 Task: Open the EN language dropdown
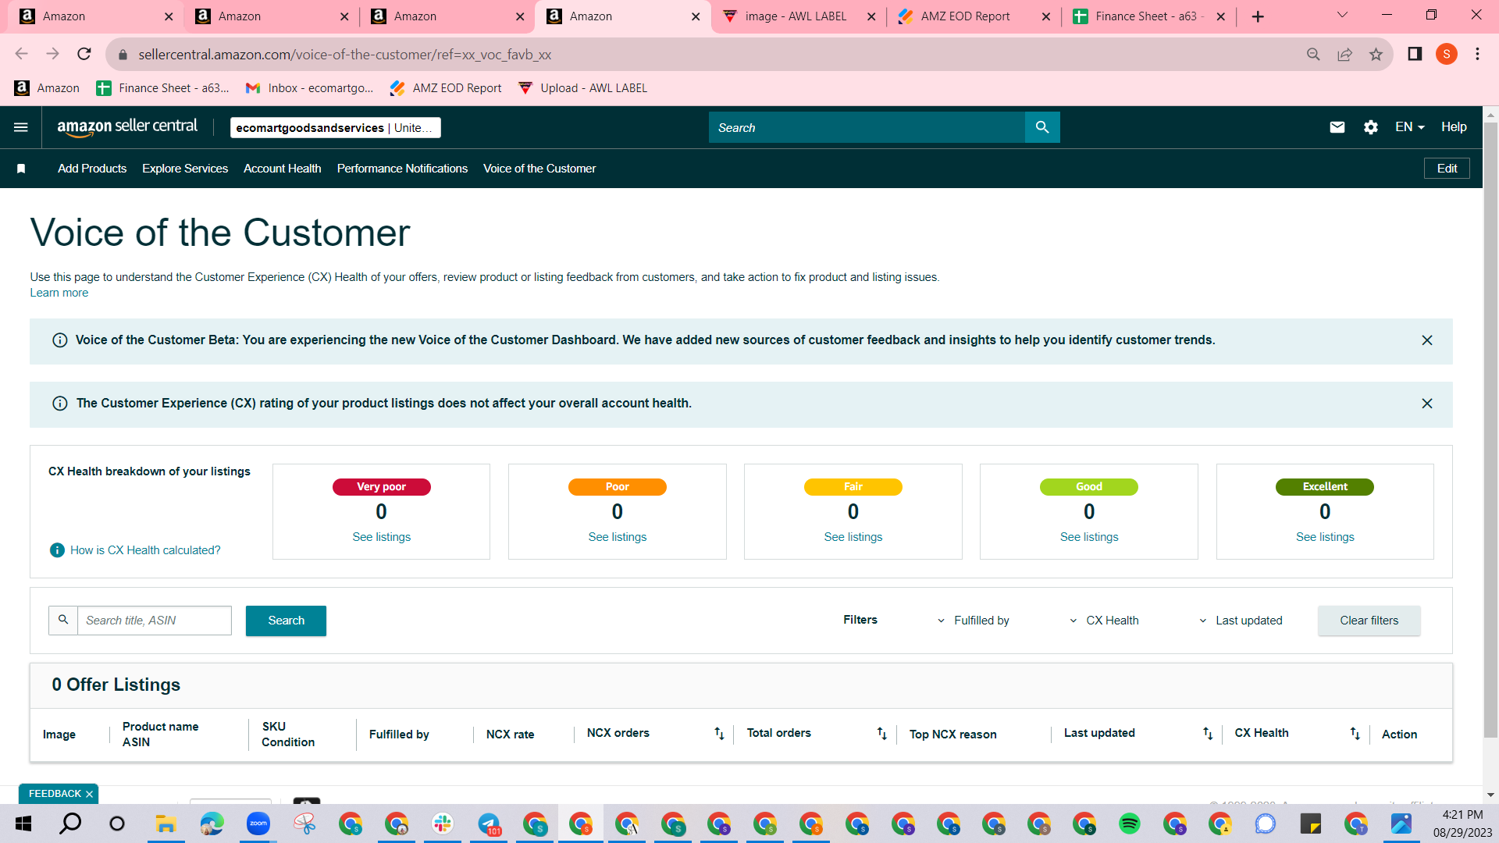(x=1409, y=127)
